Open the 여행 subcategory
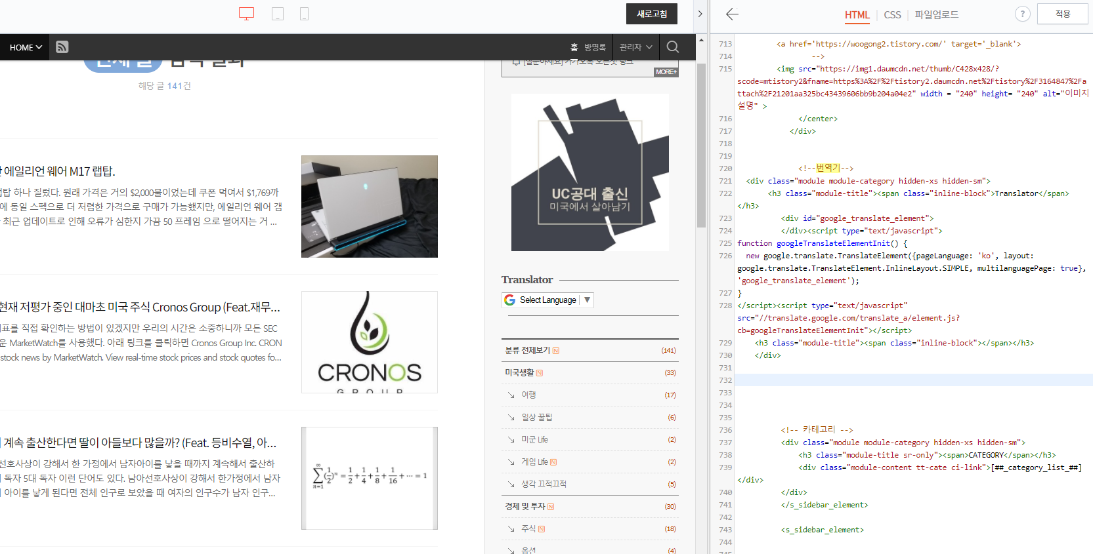The height and width of the screenshot is (554, 1093). click(528, 395)
